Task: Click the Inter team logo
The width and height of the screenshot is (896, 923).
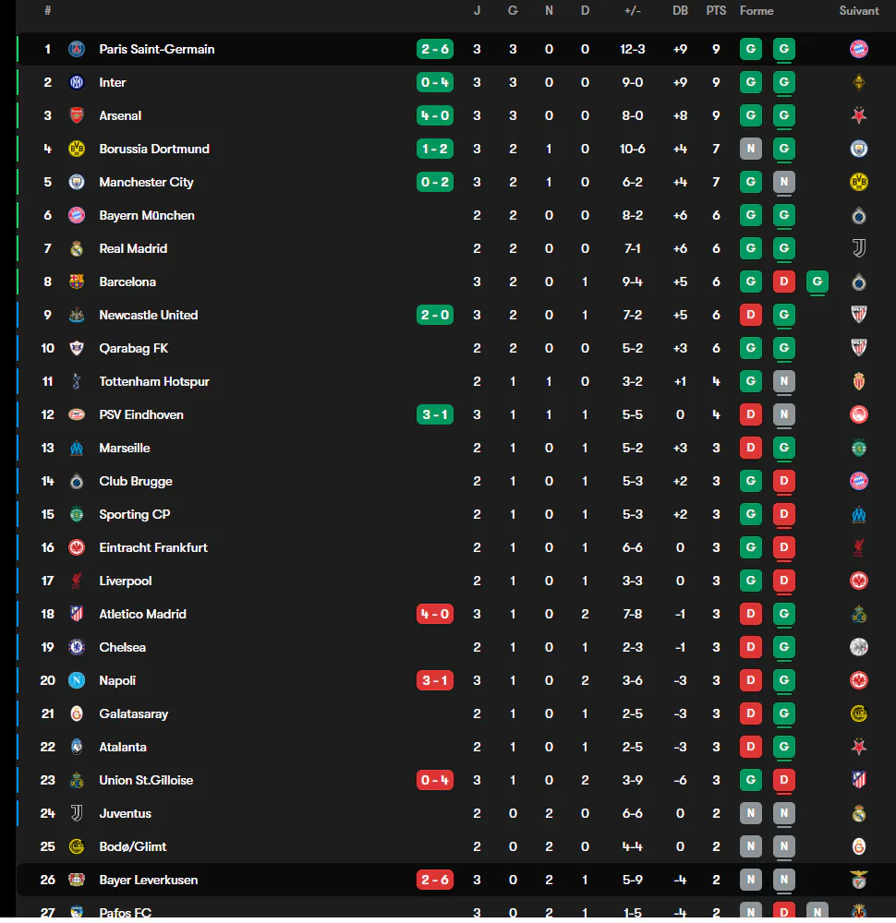Action: [77, 82]
